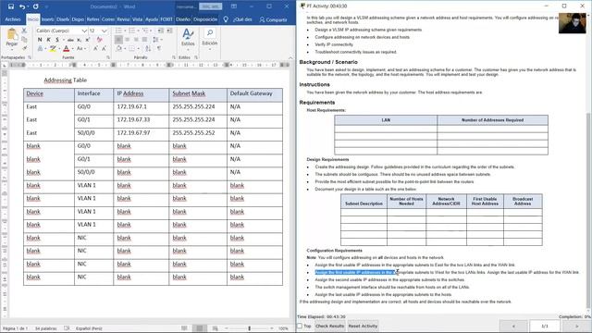
Task: Increase the font size
Action: click(x=95, y=49)
